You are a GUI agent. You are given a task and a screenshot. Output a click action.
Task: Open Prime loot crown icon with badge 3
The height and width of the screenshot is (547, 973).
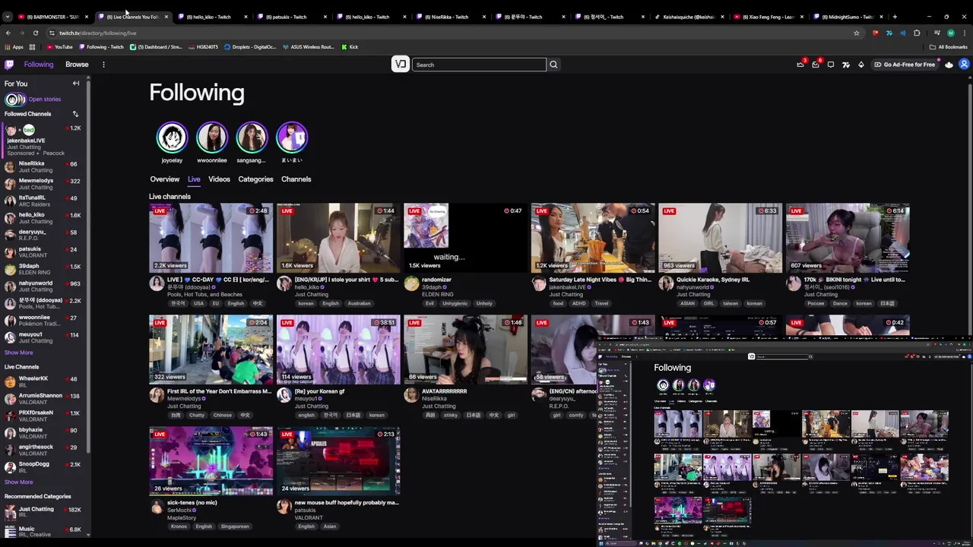click(800, 65)
